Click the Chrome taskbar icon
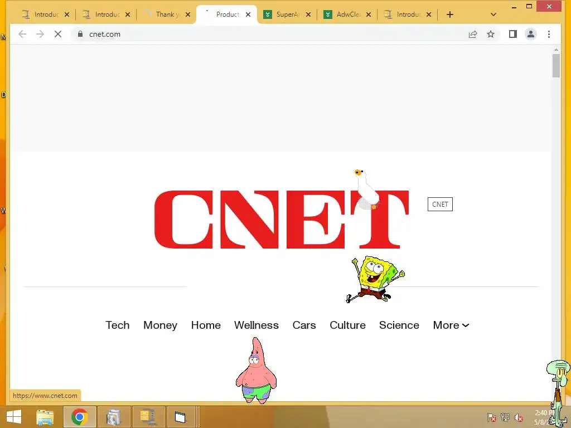Screen dimensions: 571x428 pos(79,417)
